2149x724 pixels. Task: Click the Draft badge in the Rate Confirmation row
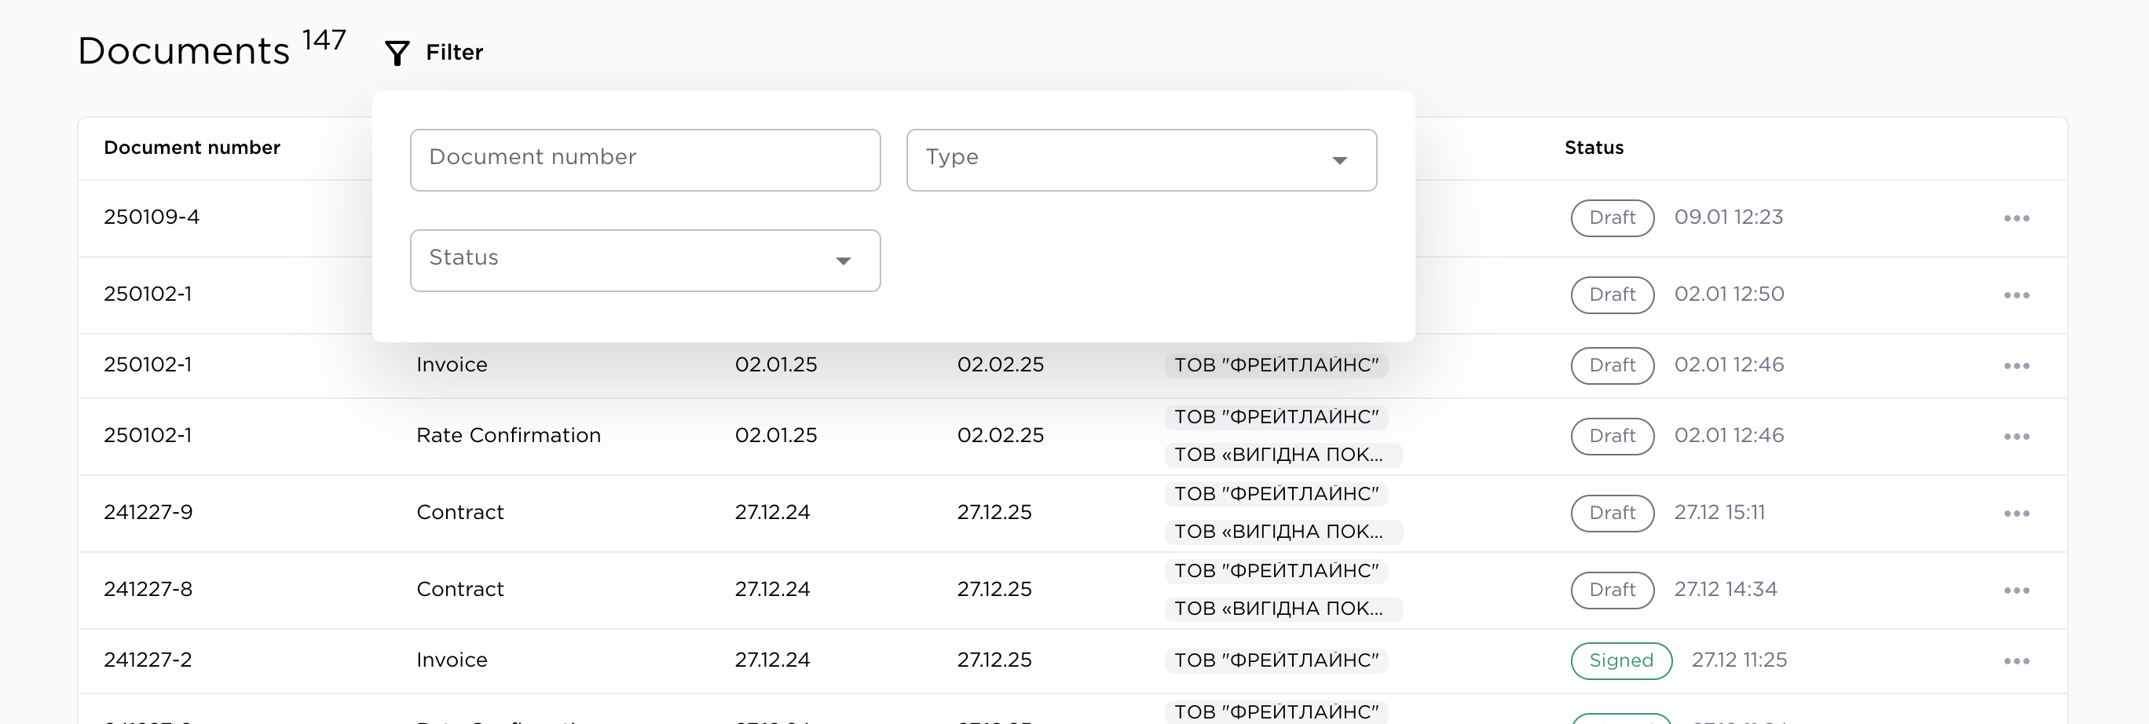click(1612, 437)
